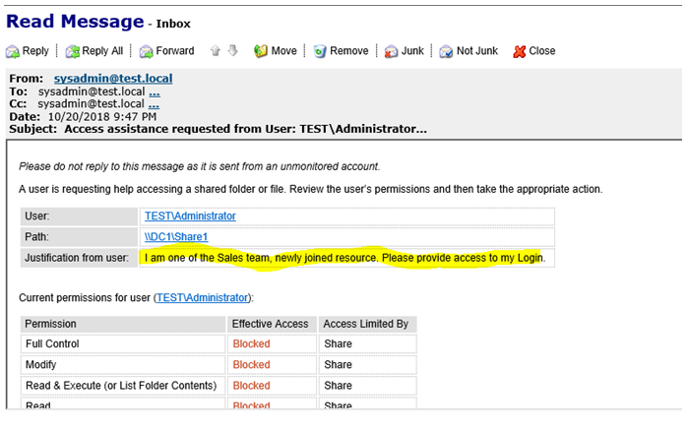This screenshot has height=432, width=688.
Task: Mark message as Junk
Action: (391, 51)
